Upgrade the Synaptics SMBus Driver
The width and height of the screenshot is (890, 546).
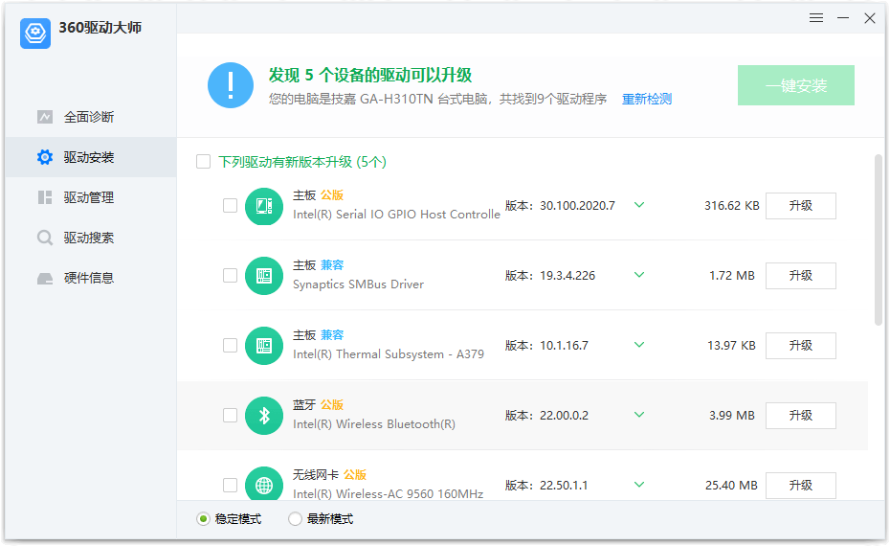tap(800, 276)
